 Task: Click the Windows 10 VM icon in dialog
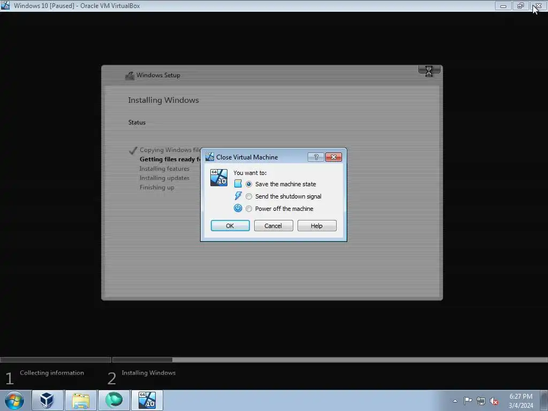pos(219,178)
